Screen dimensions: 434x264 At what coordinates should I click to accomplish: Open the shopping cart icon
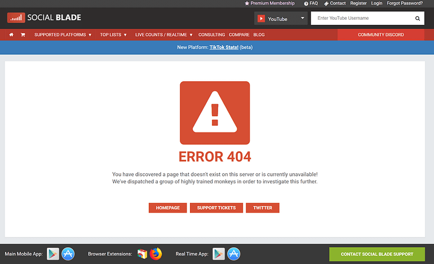click(23, 35)
